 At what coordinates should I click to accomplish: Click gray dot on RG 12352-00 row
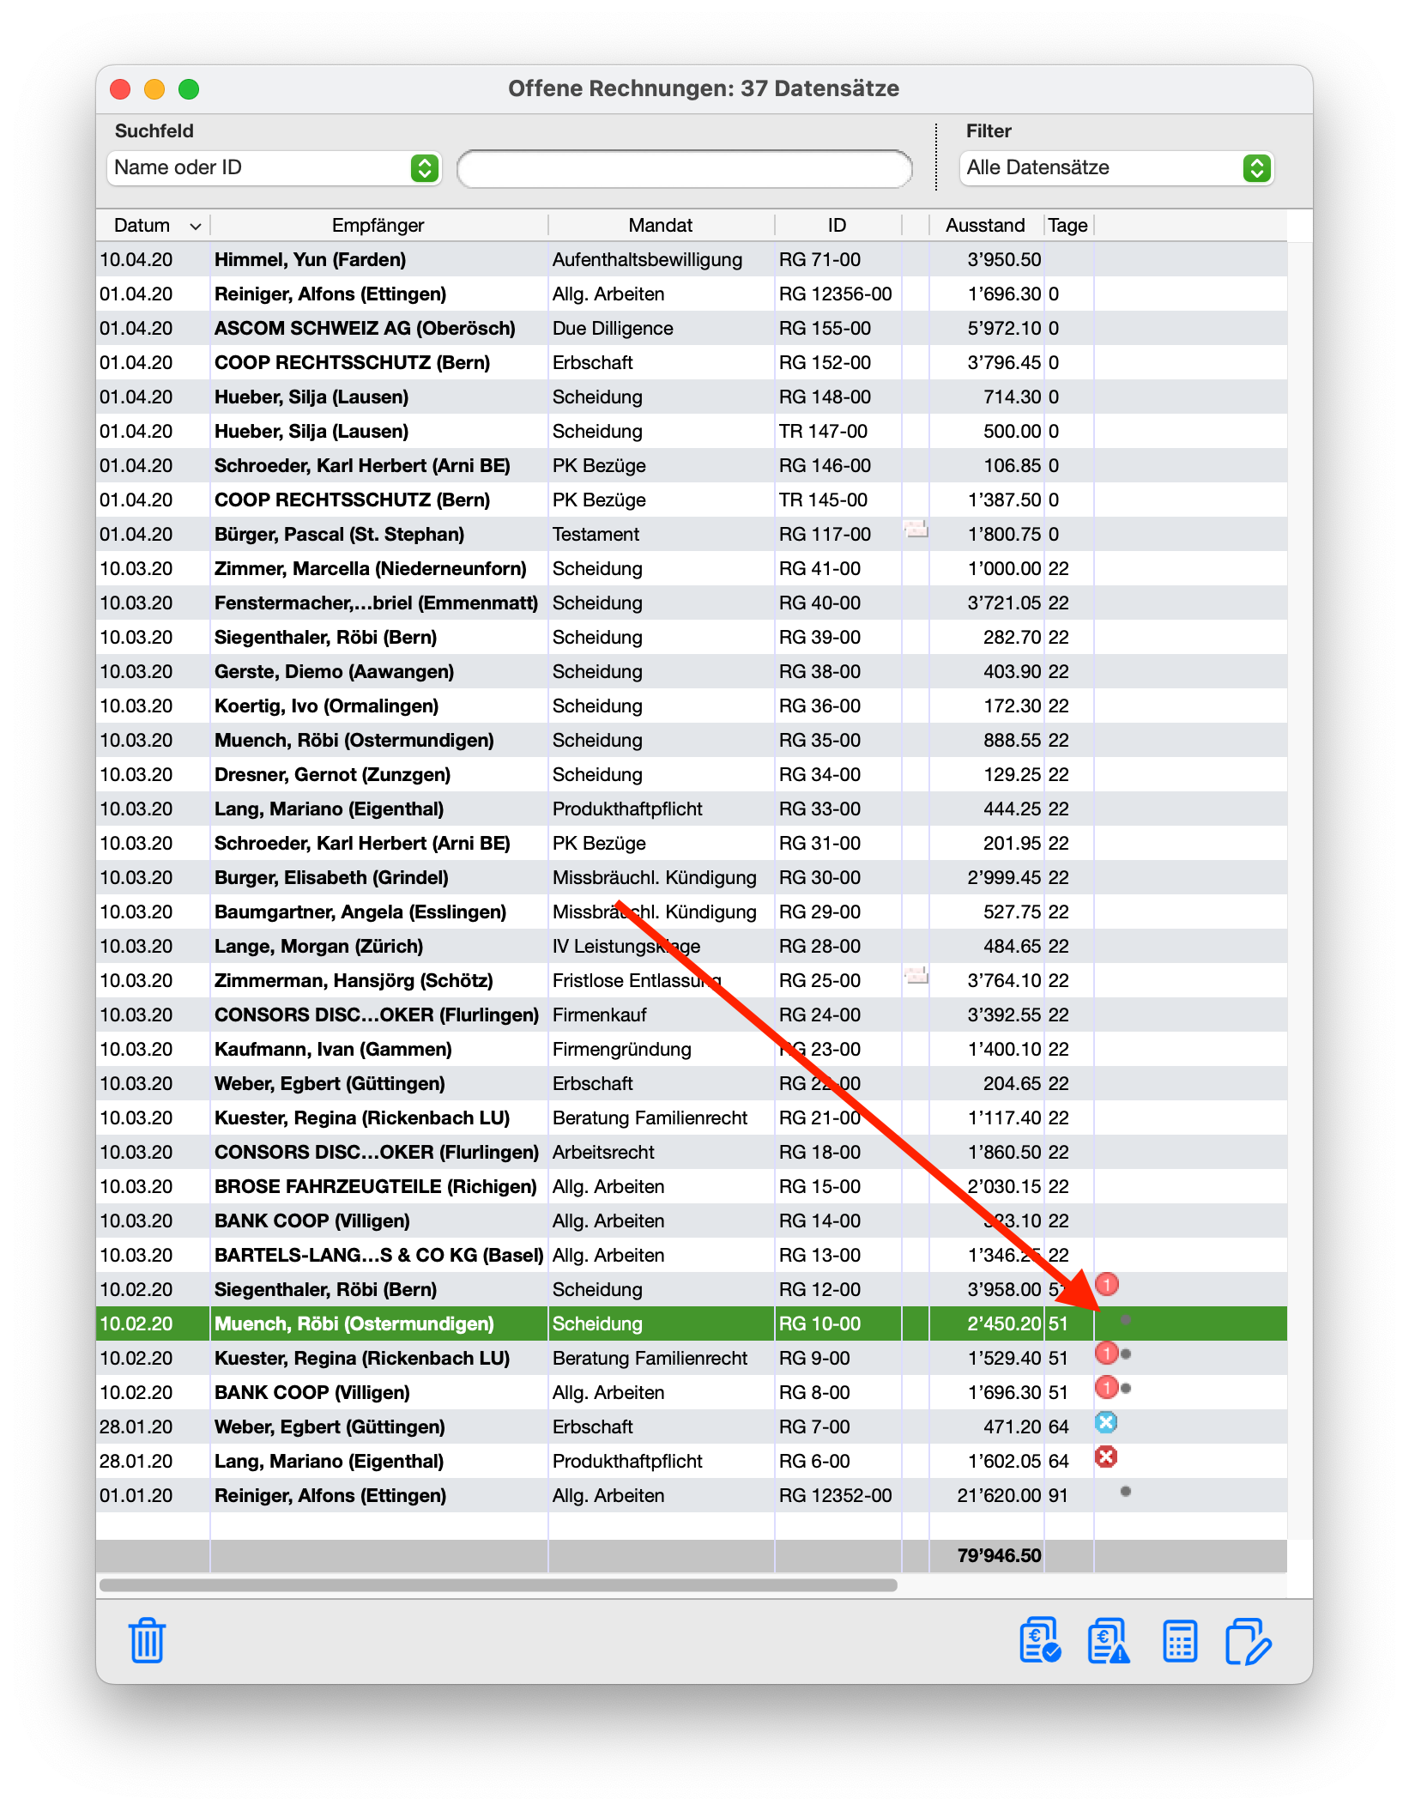coord(1126,1491)
